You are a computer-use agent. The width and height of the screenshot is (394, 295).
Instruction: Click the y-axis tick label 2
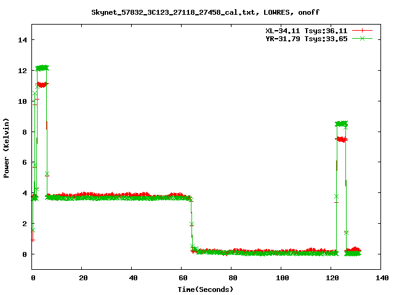pyautogui.click(x=25, y=224)
